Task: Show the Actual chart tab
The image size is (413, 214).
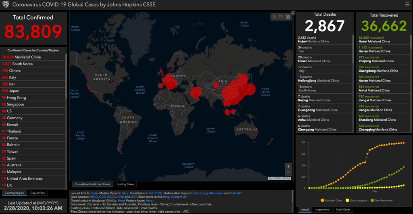Action: tap(305, 210)
